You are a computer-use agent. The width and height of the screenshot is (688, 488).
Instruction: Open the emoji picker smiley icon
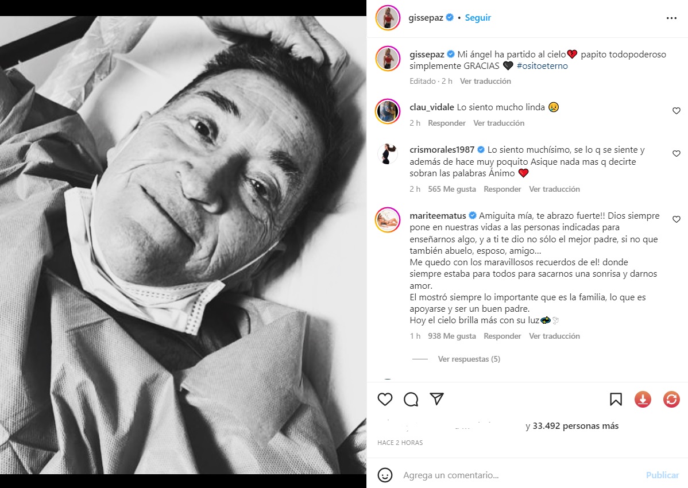[385, 475]
